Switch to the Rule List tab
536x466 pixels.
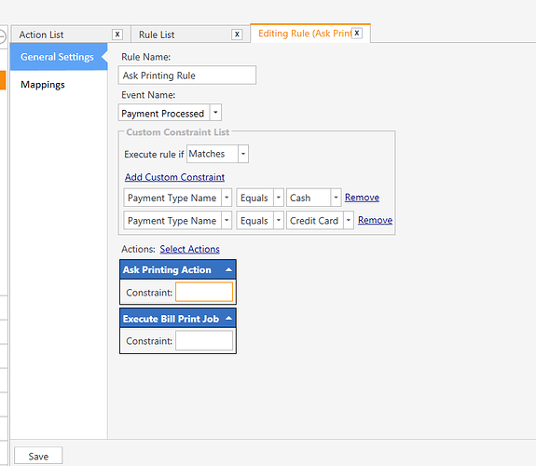point(157,34)
